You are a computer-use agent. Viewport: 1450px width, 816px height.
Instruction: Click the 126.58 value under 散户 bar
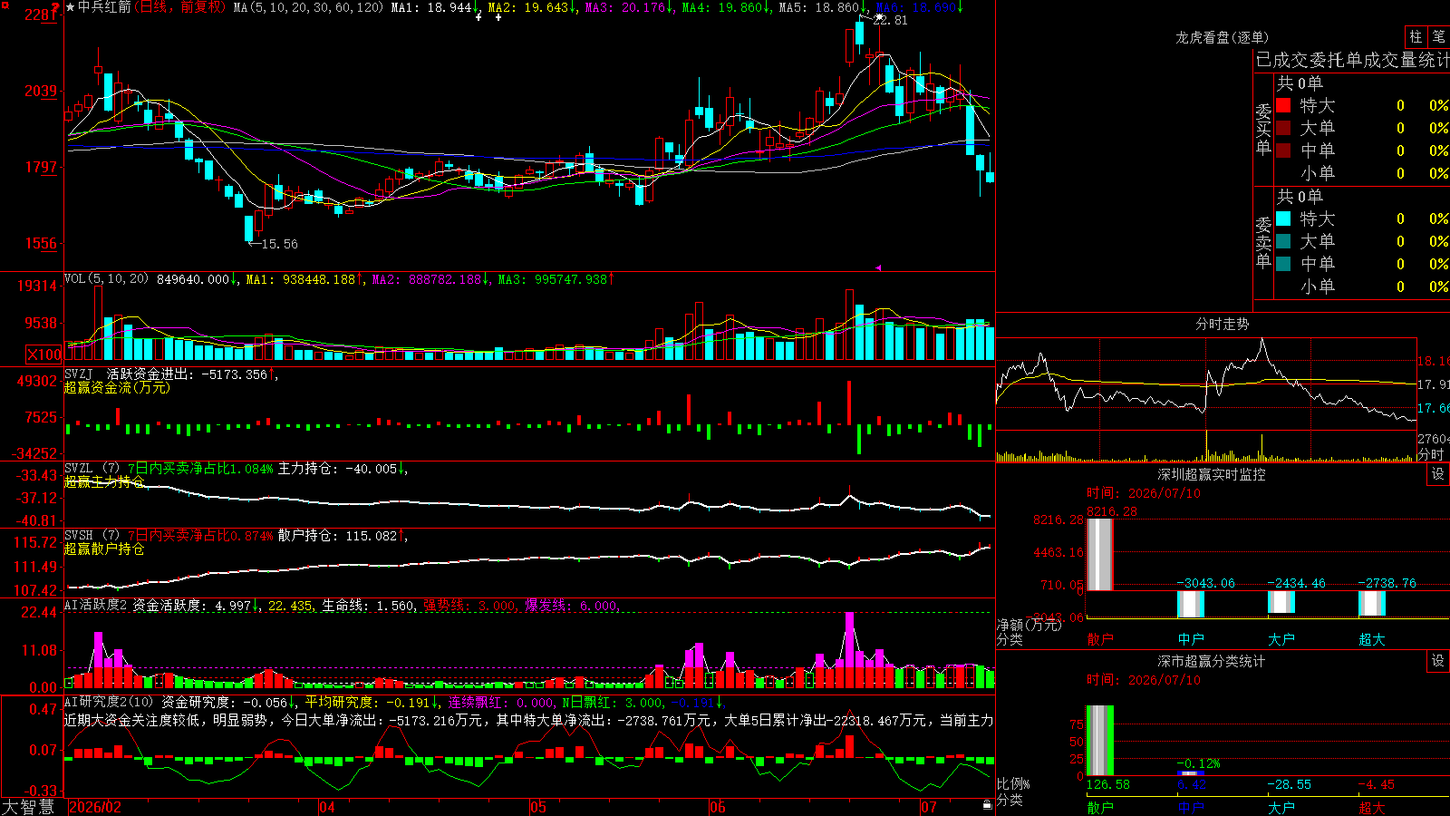click(x=1107, y=784)
